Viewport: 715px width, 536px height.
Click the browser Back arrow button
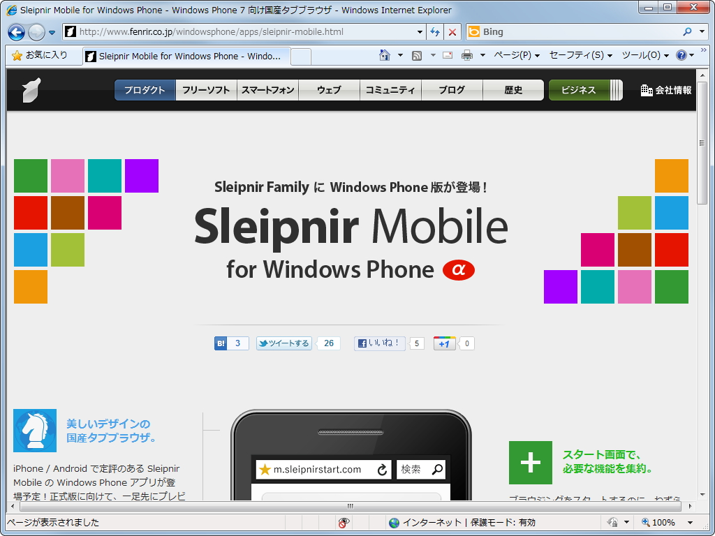pyautogui.click(x=17, y=32)
